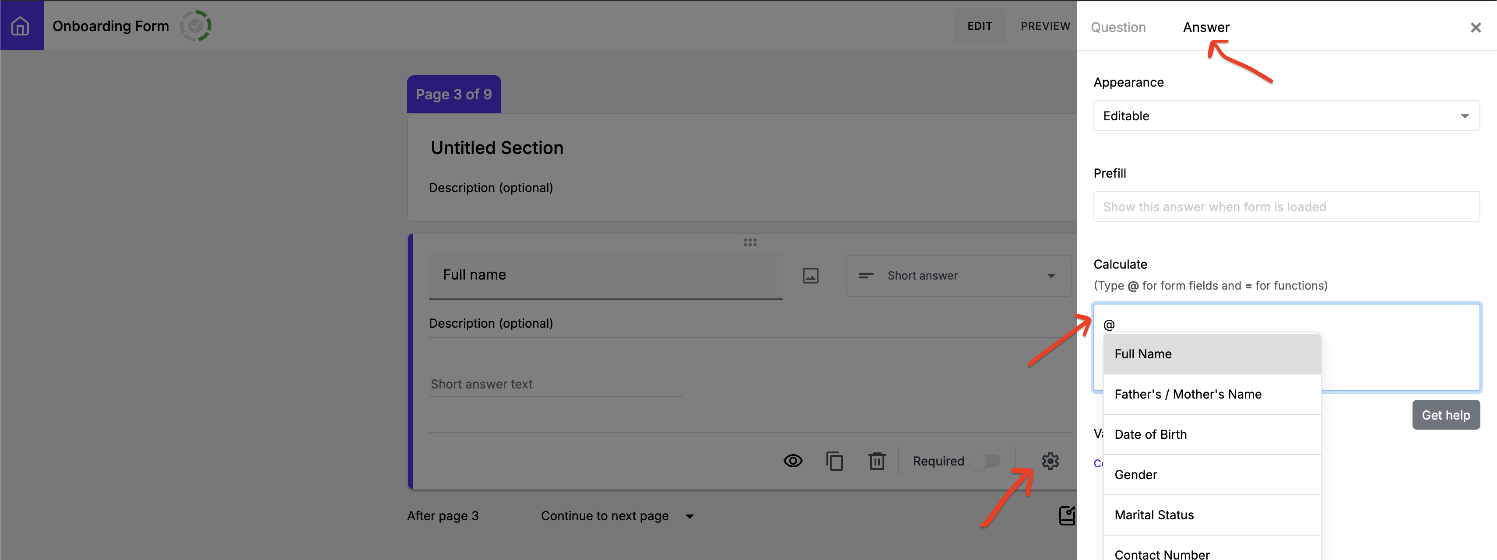Click the Prefill input field
Screen dimensions: 1497x560
tap(1286, 207)
